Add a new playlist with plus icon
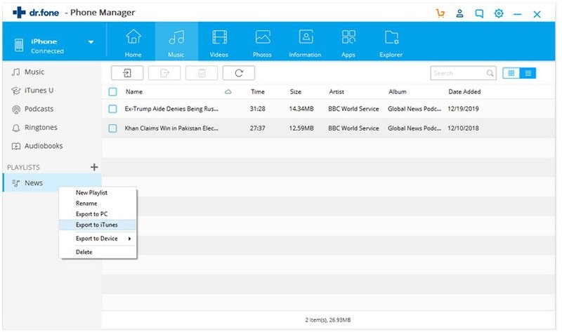 pos(94,167)
